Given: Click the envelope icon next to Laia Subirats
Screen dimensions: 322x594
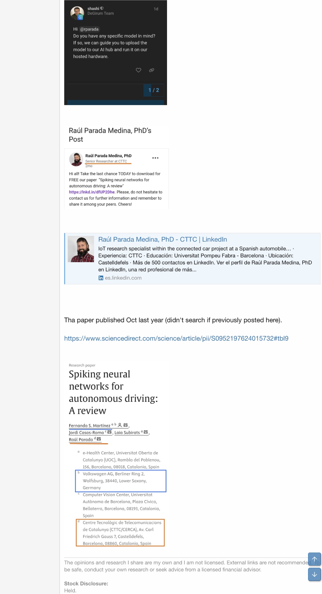Looking at the screenshot, I should 145,432.
